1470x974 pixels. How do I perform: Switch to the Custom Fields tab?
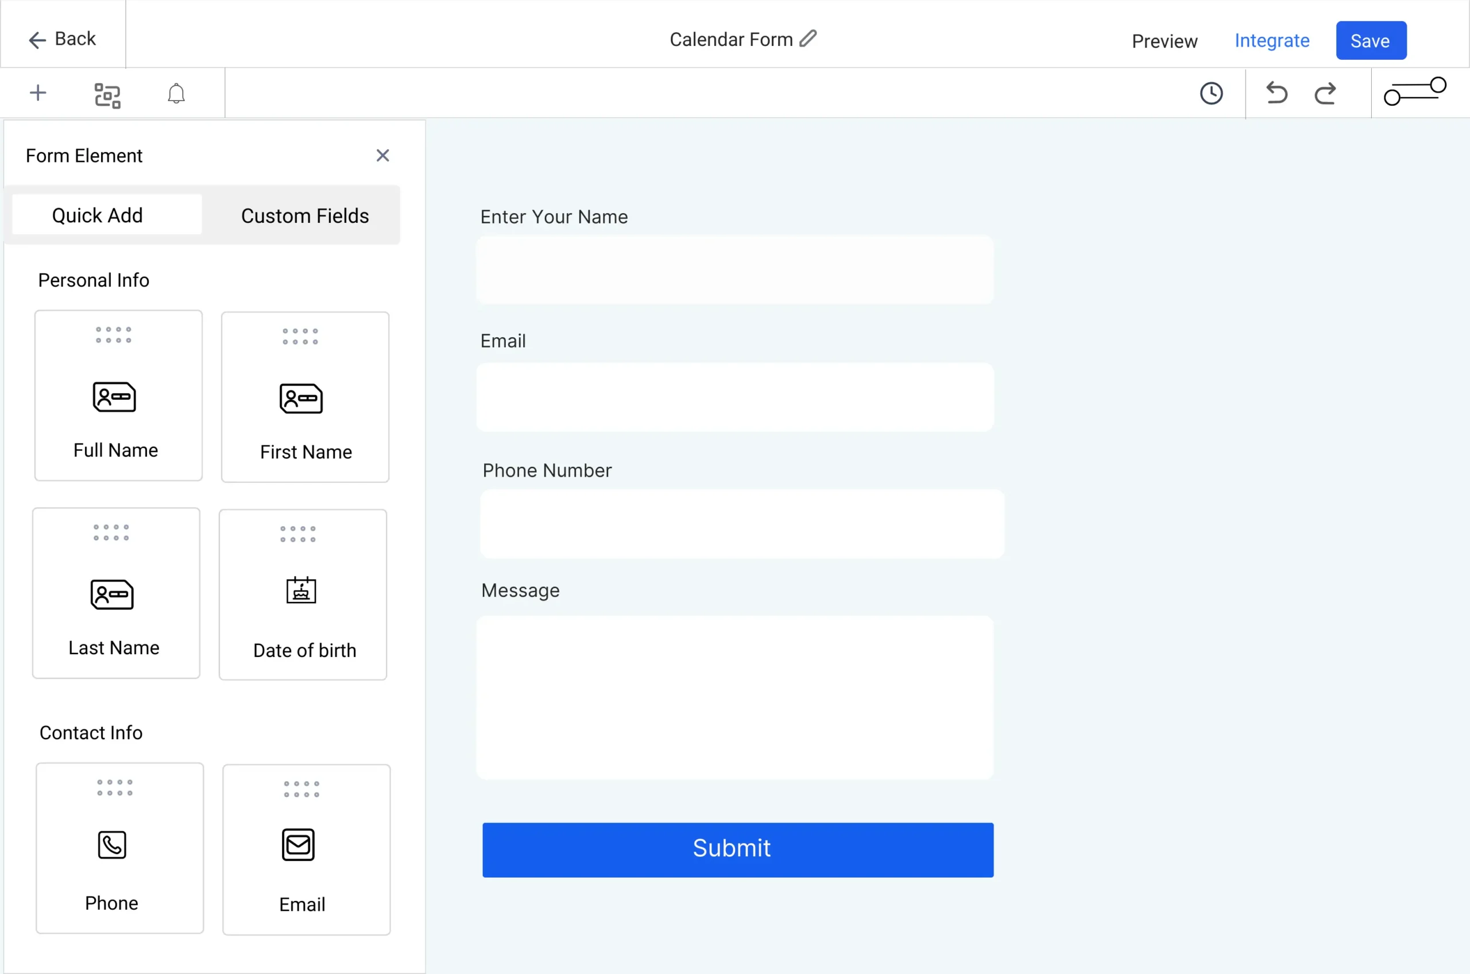coord(304,215)
